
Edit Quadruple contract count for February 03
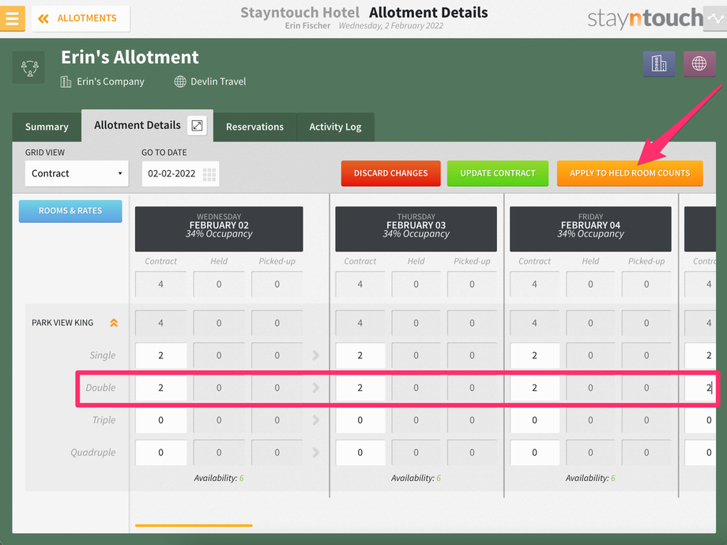click(360, 452)
